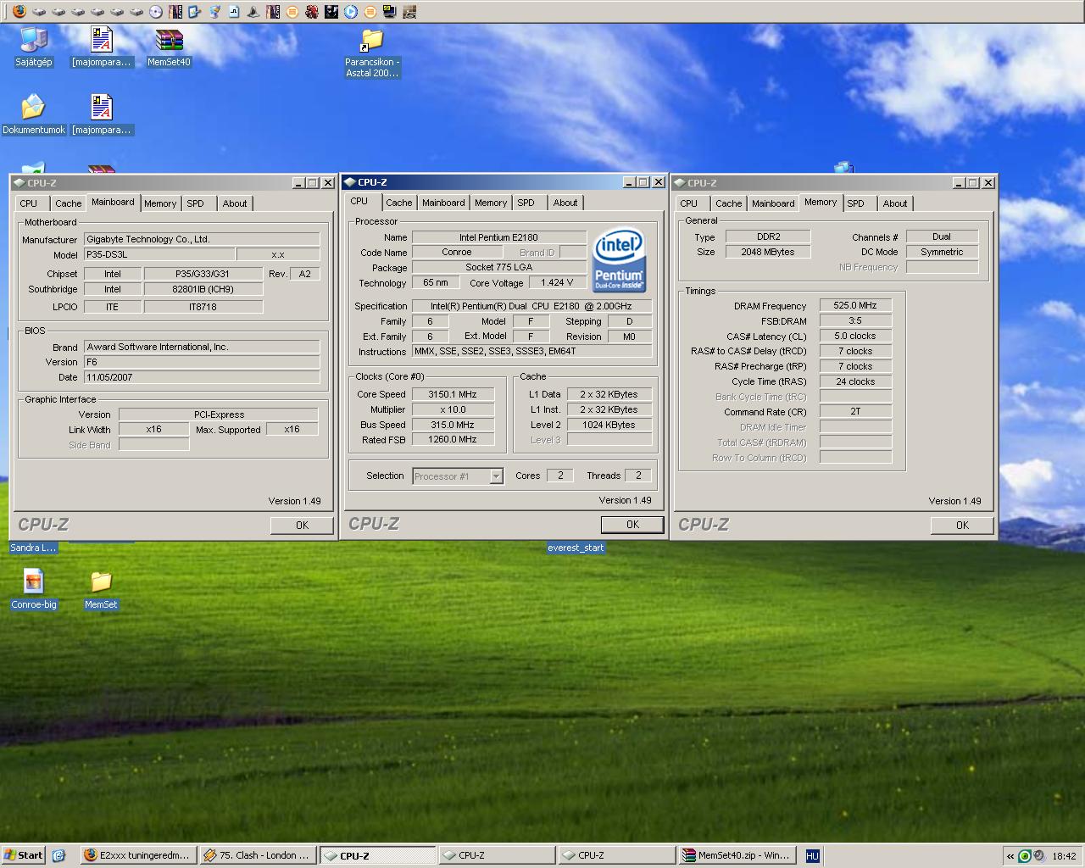Click the Gigabyte Technology manufacturer field
The width and height of the screenshot is (1085, 868).
[202, 239]
